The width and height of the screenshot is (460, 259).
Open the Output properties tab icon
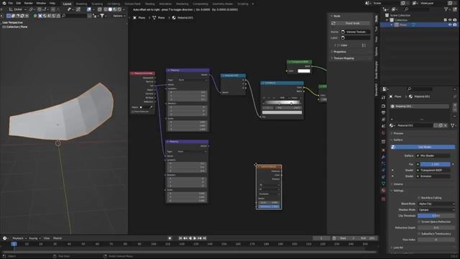[x=383, y=113]
